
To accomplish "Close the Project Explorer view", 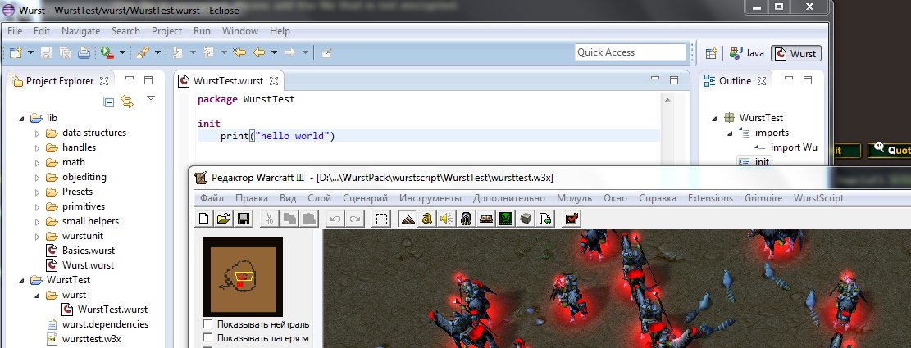I will point(104,81).
